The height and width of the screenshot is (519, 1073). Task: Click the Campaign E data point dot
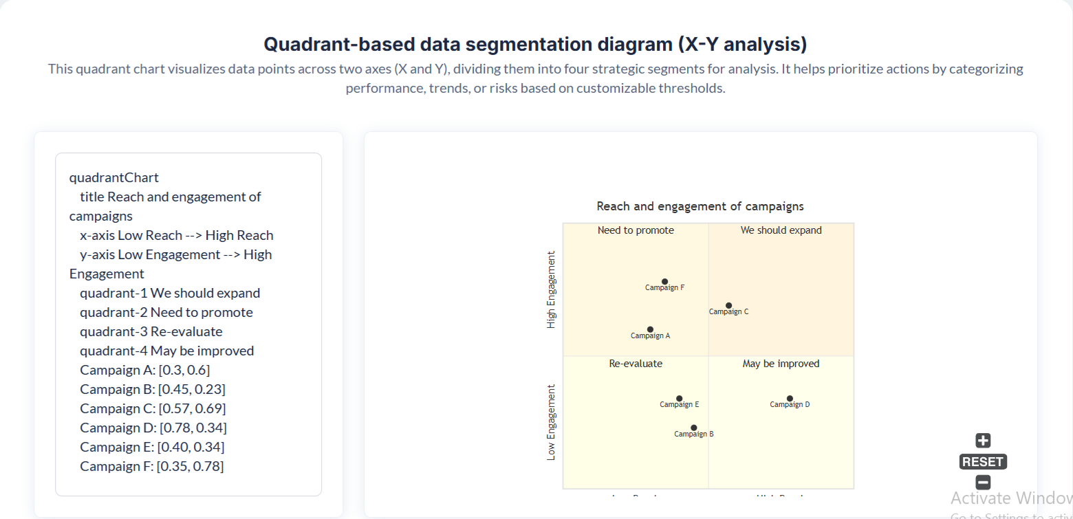pyautogui.click(x=680, y=399)
